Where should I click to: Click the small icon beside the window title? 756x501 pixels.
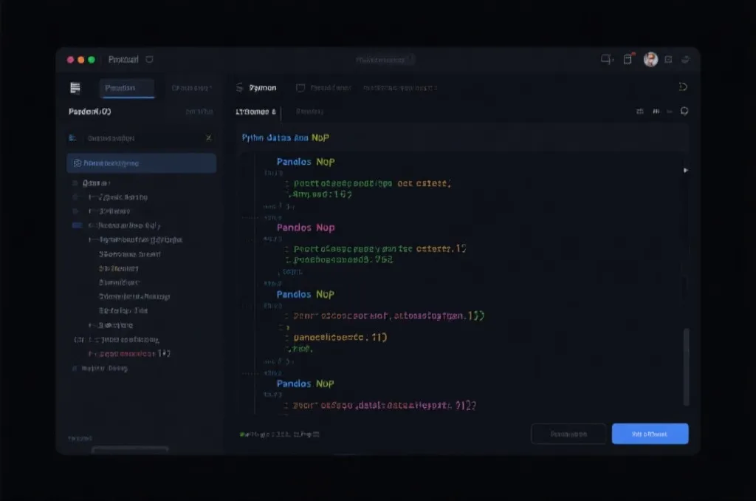coord(149,59)
